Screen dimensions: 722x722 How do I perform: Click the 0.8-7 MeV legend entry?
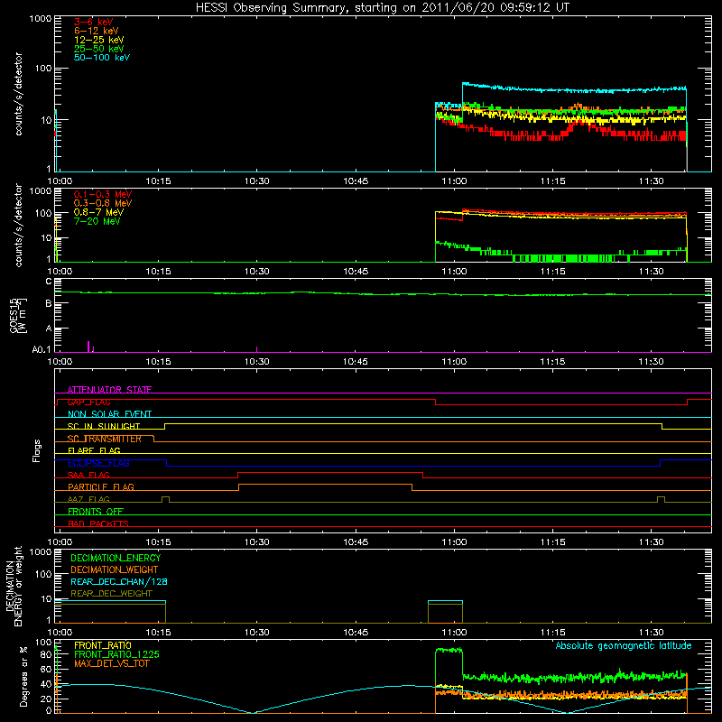pos(99,212)
